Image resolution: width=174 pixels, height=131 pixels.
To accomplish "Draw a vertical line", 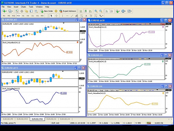I will [62, 16].
